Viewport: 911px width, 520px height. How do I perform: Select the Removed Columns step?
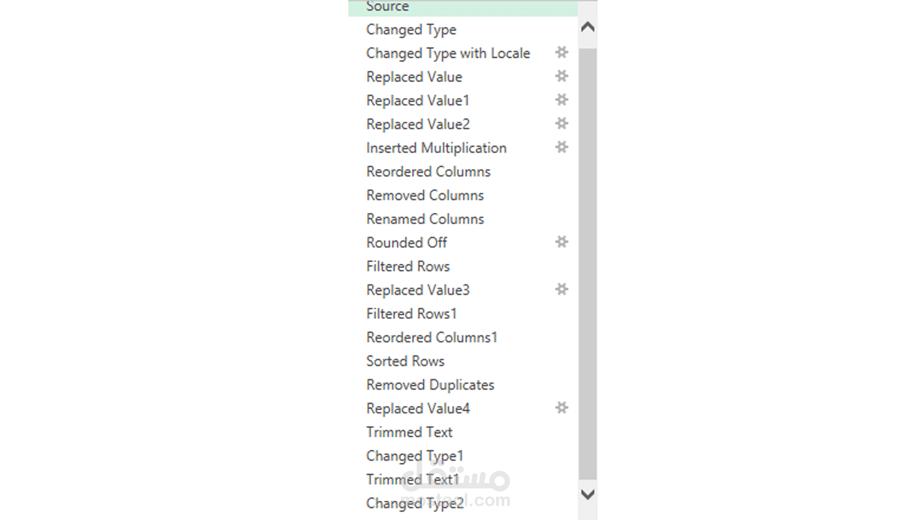tap(425, 195)
